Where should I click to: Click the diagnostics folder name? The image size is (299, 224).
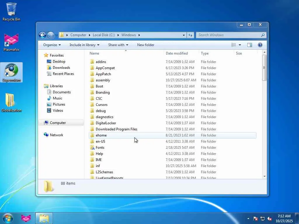click(105, 117)
